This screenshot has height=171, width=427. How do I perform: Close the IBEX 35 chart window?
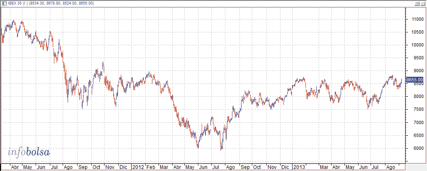tap(422, 3)
